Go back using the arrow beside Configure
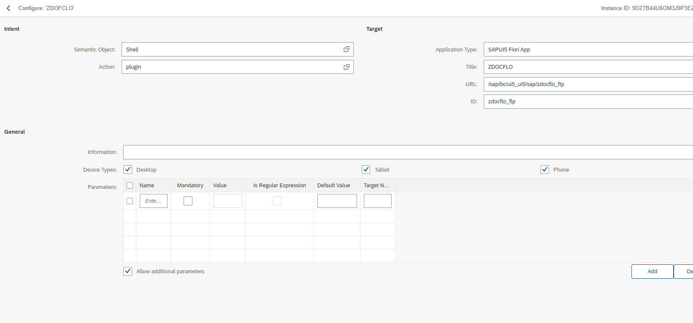 coord(8,8)
